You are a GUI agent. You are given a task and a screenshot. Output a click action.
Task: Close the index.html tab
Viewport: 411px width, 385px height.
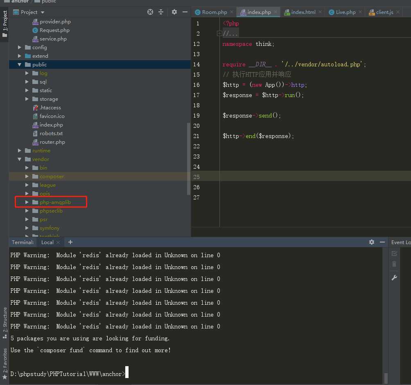pyautogui.click(x=320, y=12)
